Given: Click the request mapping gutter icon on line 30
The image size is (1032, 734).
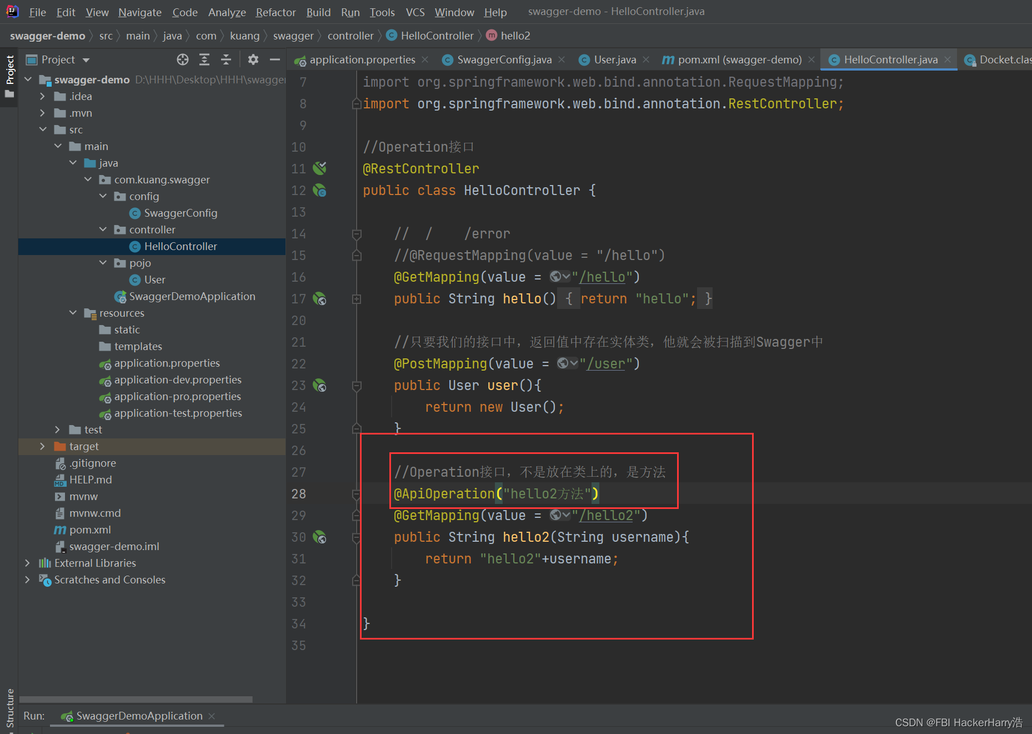Looking at the screenshot, I should coord(319,537).
